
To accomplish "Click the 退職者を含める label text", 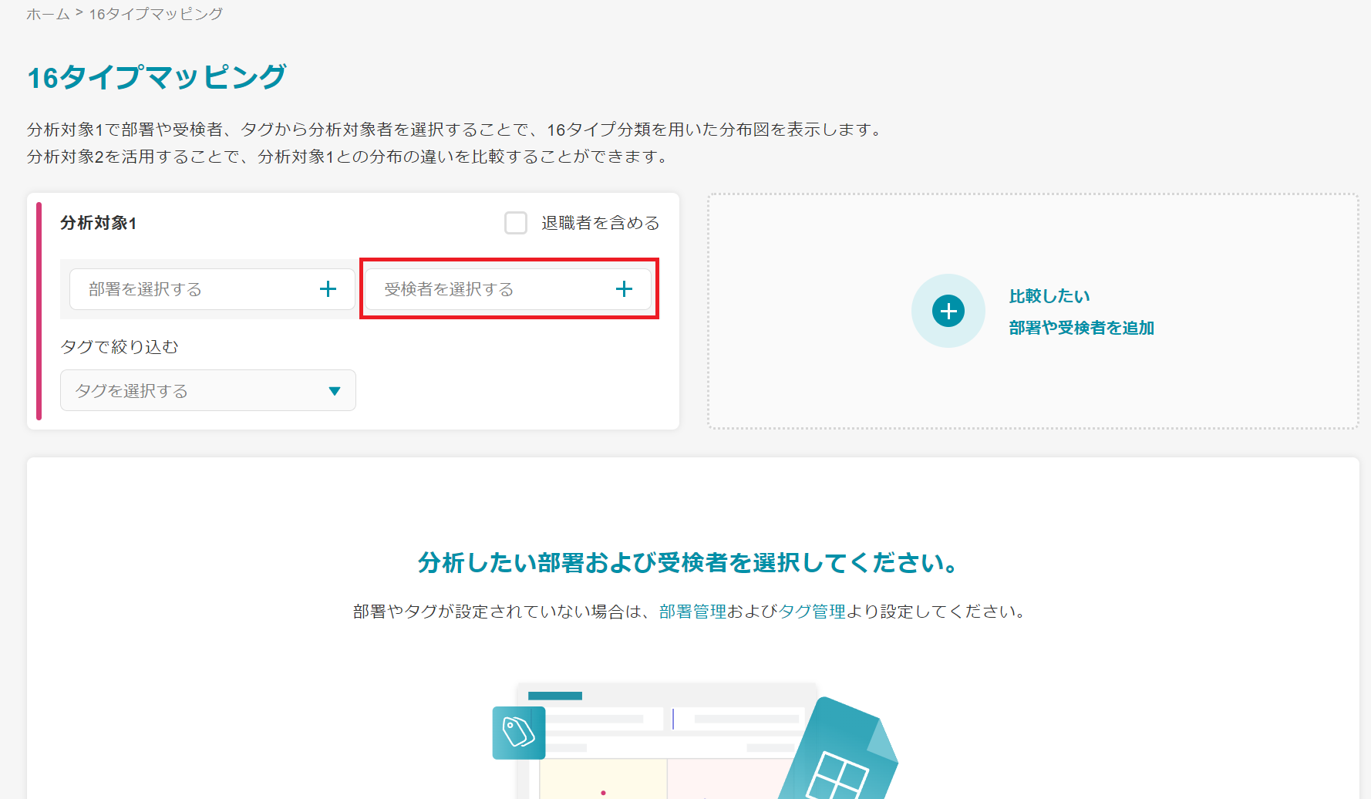I will coord(600,223).
